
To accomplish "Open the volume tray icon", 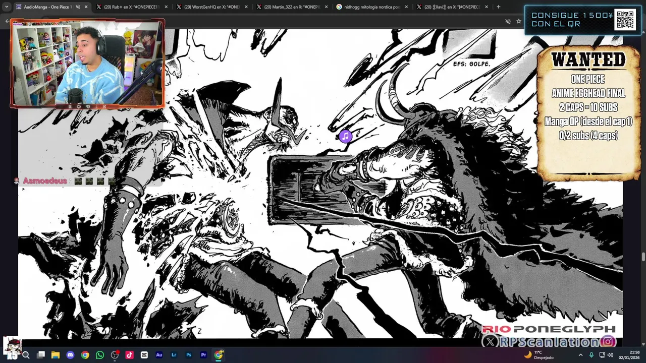I will point(611,355).
